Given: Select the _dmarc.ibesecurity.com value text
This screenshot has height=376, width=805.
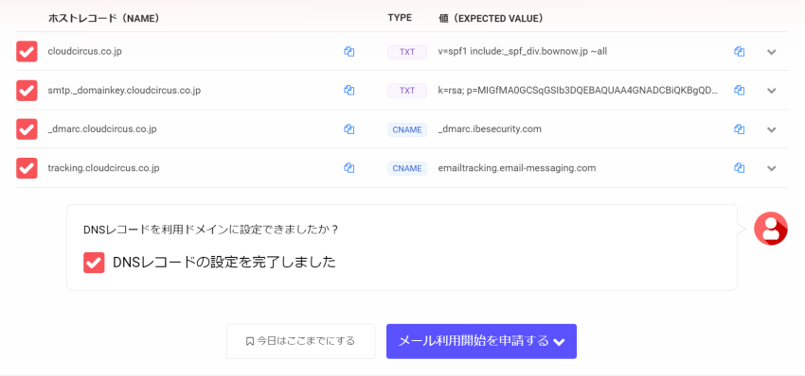Looking at the screenshot, I should coord(490,129).
